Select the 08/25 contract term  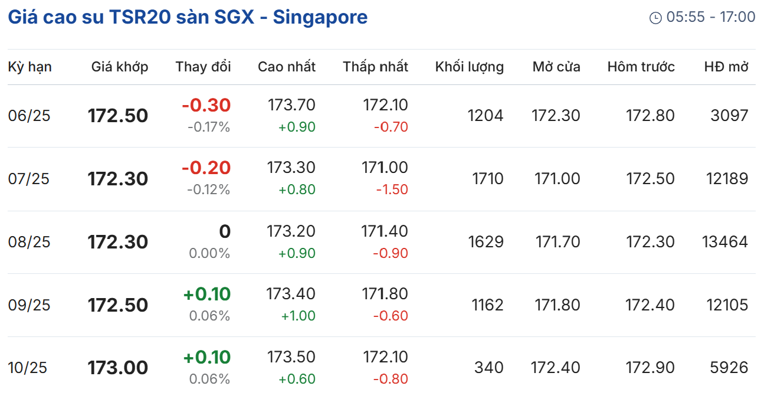(29, 242)
